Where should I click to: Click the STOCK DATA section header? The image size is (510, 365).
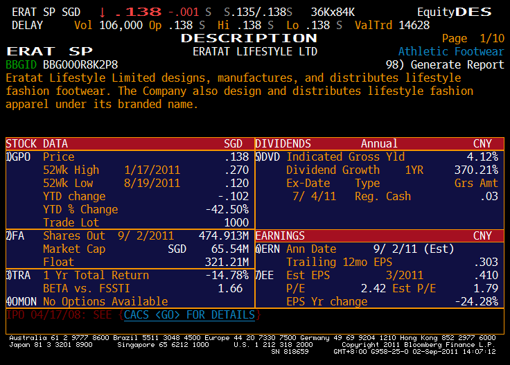pos(37,143)
